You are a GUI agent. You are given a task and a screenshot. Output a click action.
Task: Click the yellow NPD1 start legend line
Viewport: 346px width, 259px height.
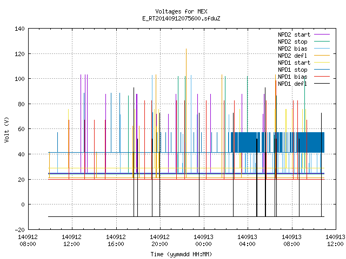322,63
